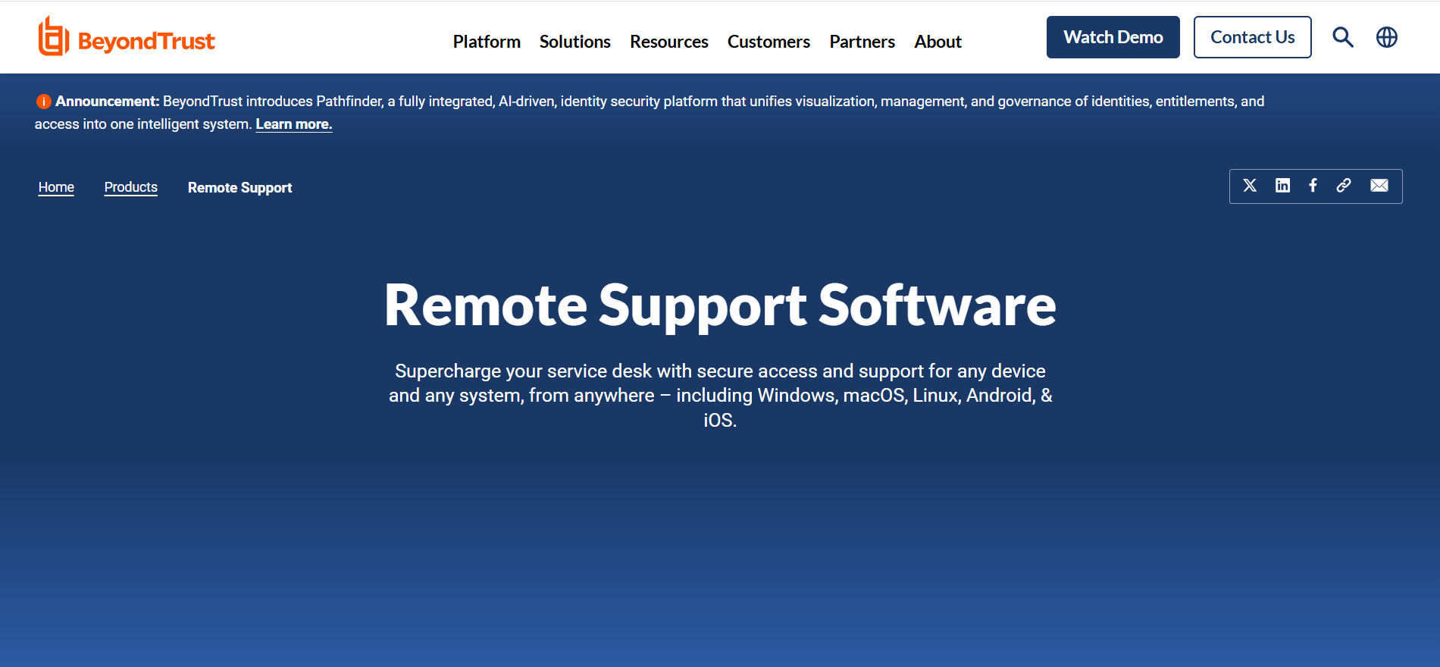
Task: Click the Remote Support Software heading
Action: coord(720,305)
